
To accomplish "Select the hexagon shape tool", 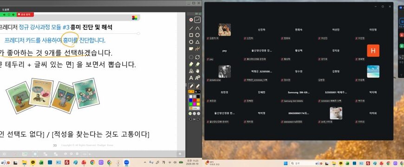I will (x=191, y=42).
